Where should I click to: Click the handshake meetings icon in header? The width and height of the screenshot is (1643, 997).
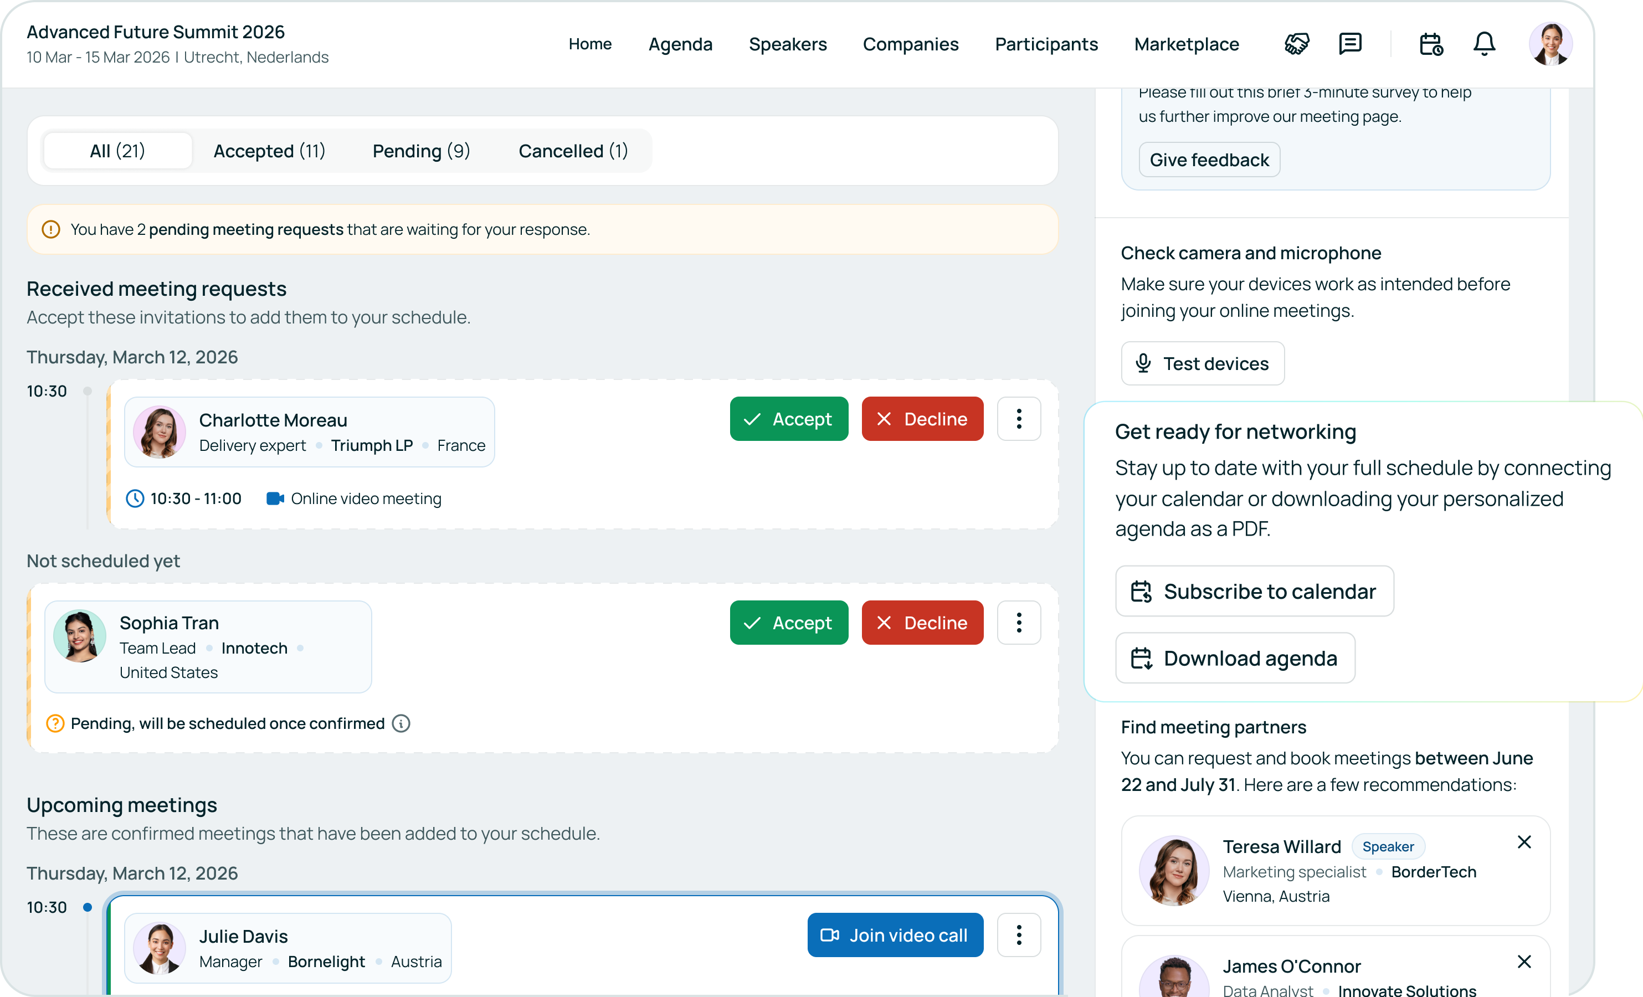tap(1296, 44)
